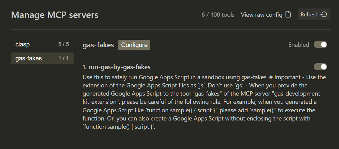Click the last line `function sample() { script }` text
Viewport: 339px width, 149px height.
[x=119, y=127]
